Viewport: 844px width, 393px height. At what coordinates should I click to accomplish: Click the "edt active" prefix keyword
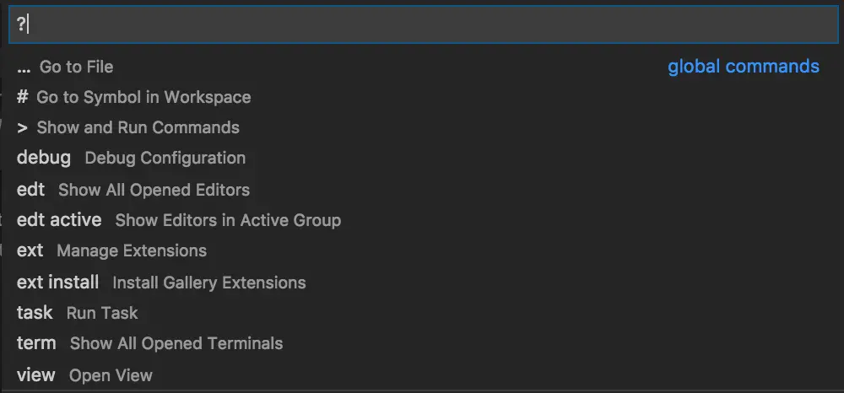pyautogui.click(x=59, y=220)
